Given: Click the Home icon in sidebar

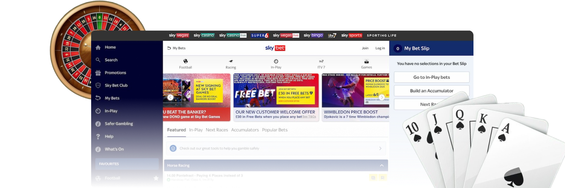Looking at the screenshot, I should (98, 47).
